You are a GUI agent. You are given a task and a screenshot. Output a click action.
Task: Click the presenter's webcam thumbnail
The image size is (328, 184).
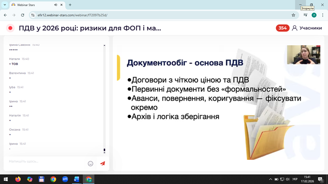(303, 55)
